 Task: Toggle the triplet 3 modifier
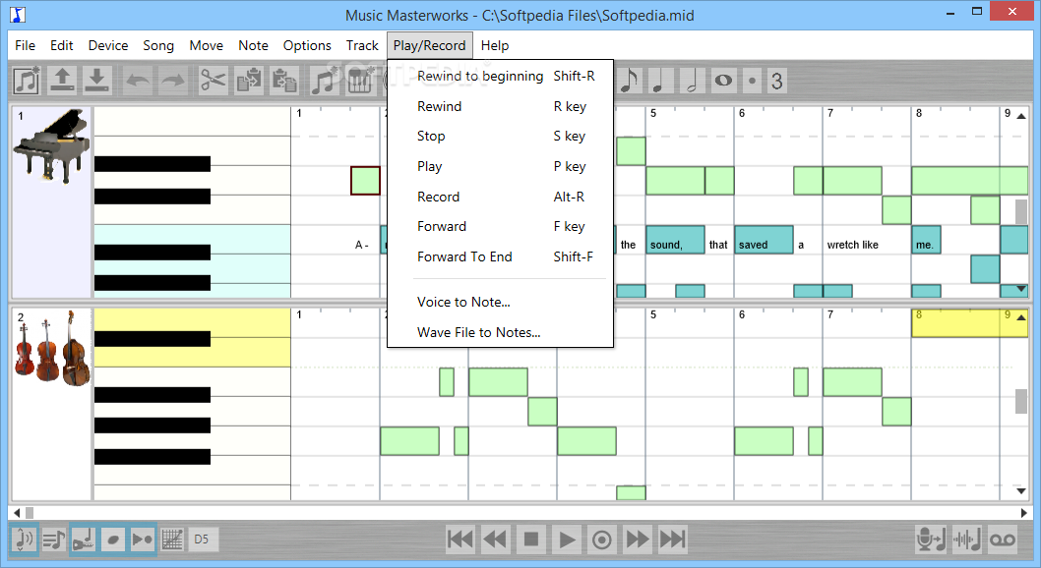[x=776, y=81]
